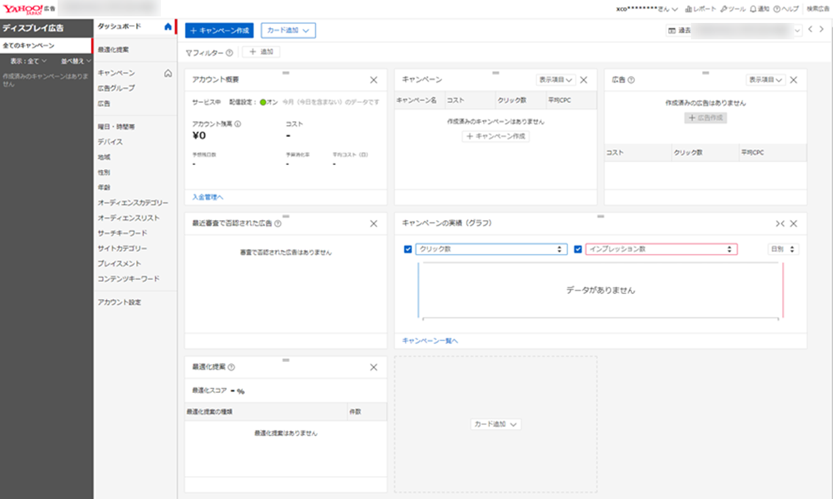This screenshot has height=499, width=833.
Task: Open カード追加 dropdown in empty card slot
Action: coord(495,424)
